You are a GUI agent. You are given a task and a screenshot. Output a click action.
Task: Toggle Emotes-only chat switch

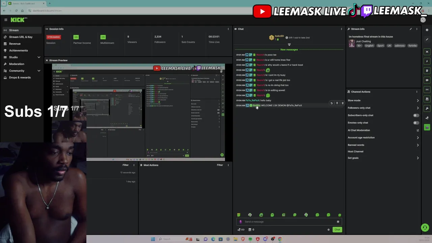416,123
